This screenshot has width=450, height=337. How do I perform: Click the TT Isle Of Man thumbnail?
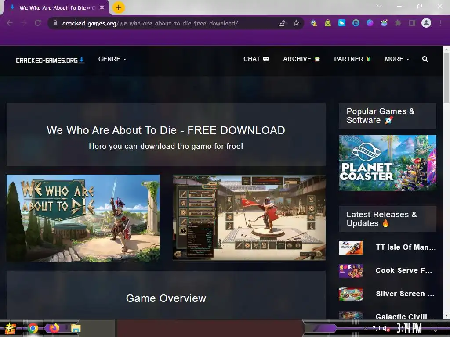[x=350, y=247]
